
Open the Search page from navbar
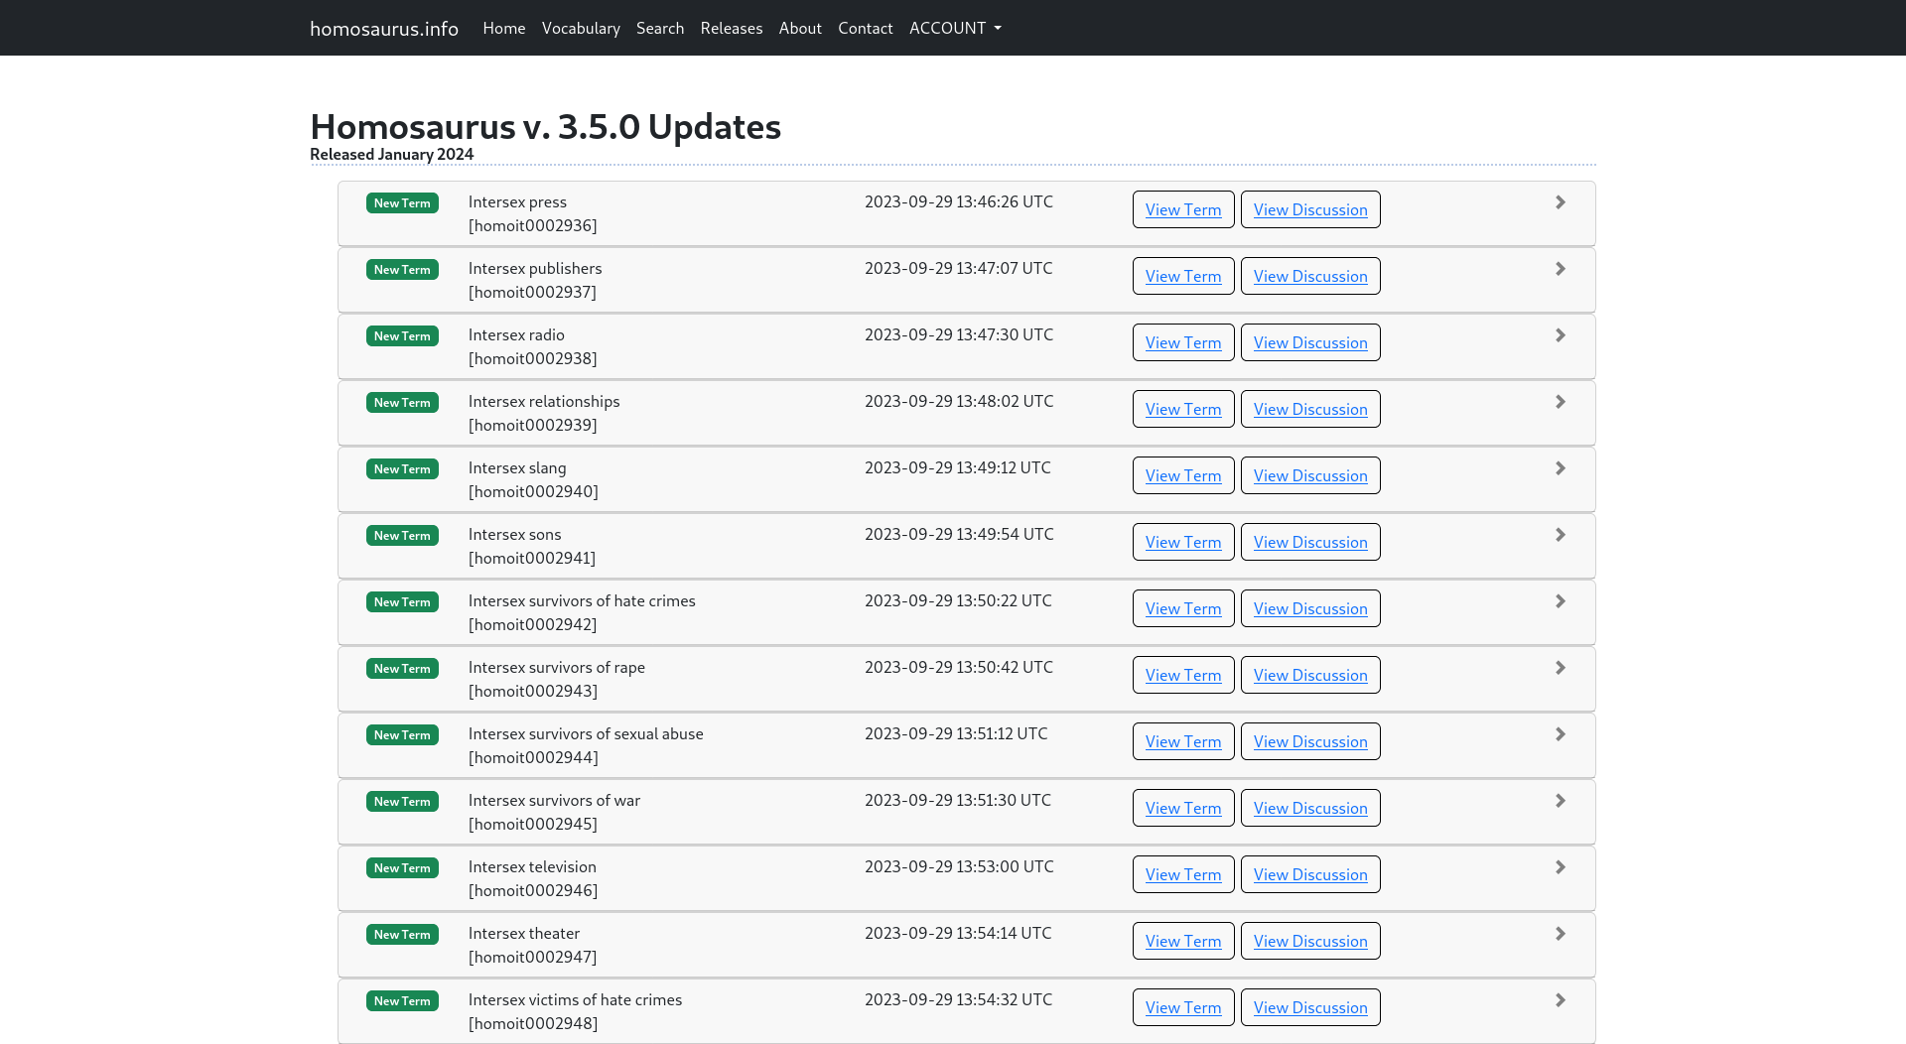pyautogui.click(x=659, y=28)
